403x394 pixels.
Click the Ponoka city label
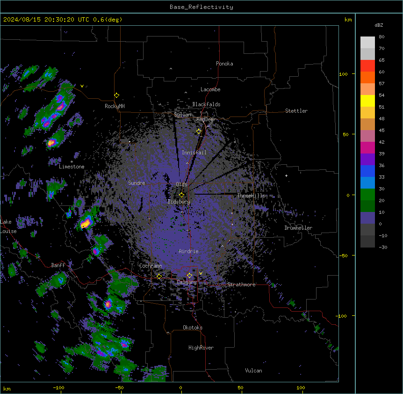(224, 64)
